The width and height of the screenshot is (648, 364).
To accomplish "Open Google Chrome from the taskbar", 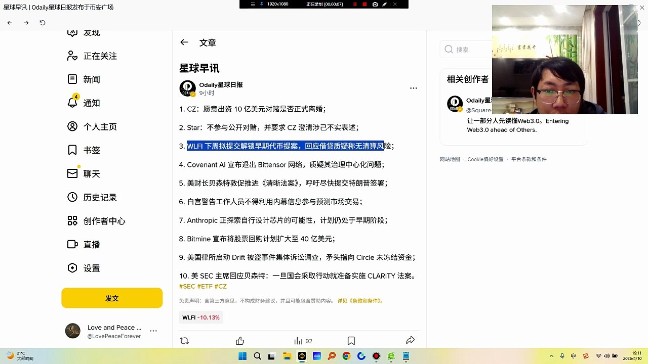I will pyautogui.click(x=346, y=356).
